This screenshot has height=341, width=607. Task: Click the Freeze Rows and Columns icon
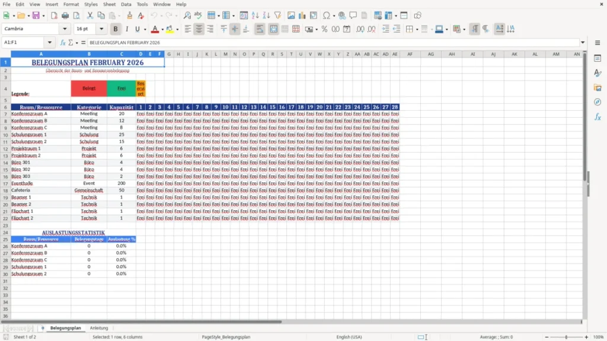(388, 15)
